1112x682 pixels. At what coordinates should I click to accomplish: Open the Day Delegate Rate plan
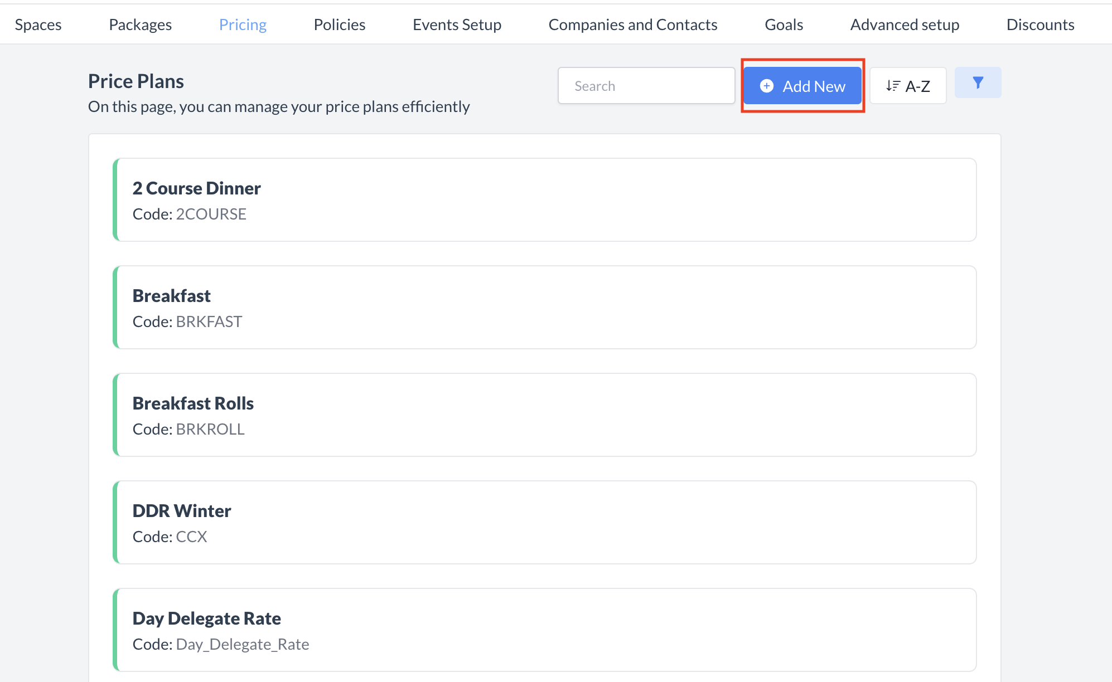coord(544,630)
